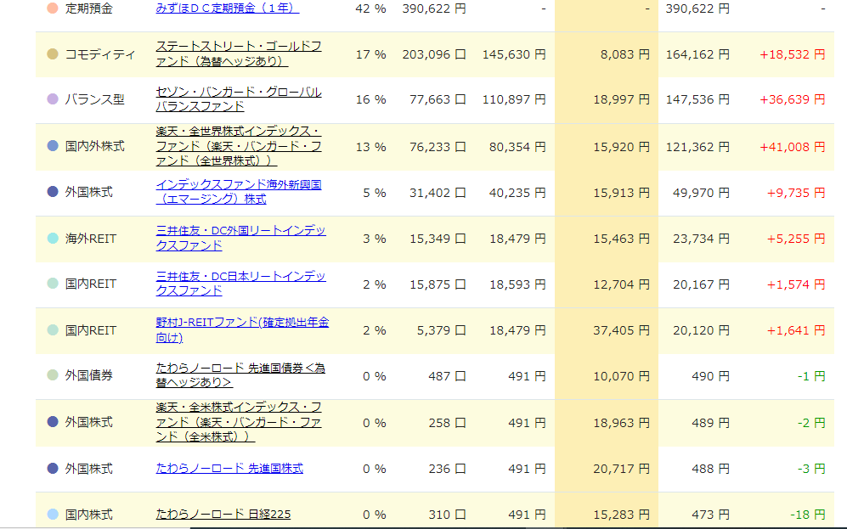Screen dimensions: 847x529
Task: Click the +41,008 円 gain value
Action: (793, 147)
